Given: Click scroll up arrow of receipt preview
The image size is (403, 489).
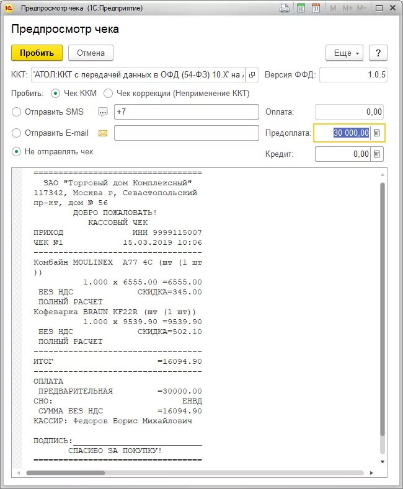Looking at the screenshot, I should point(383,175).
